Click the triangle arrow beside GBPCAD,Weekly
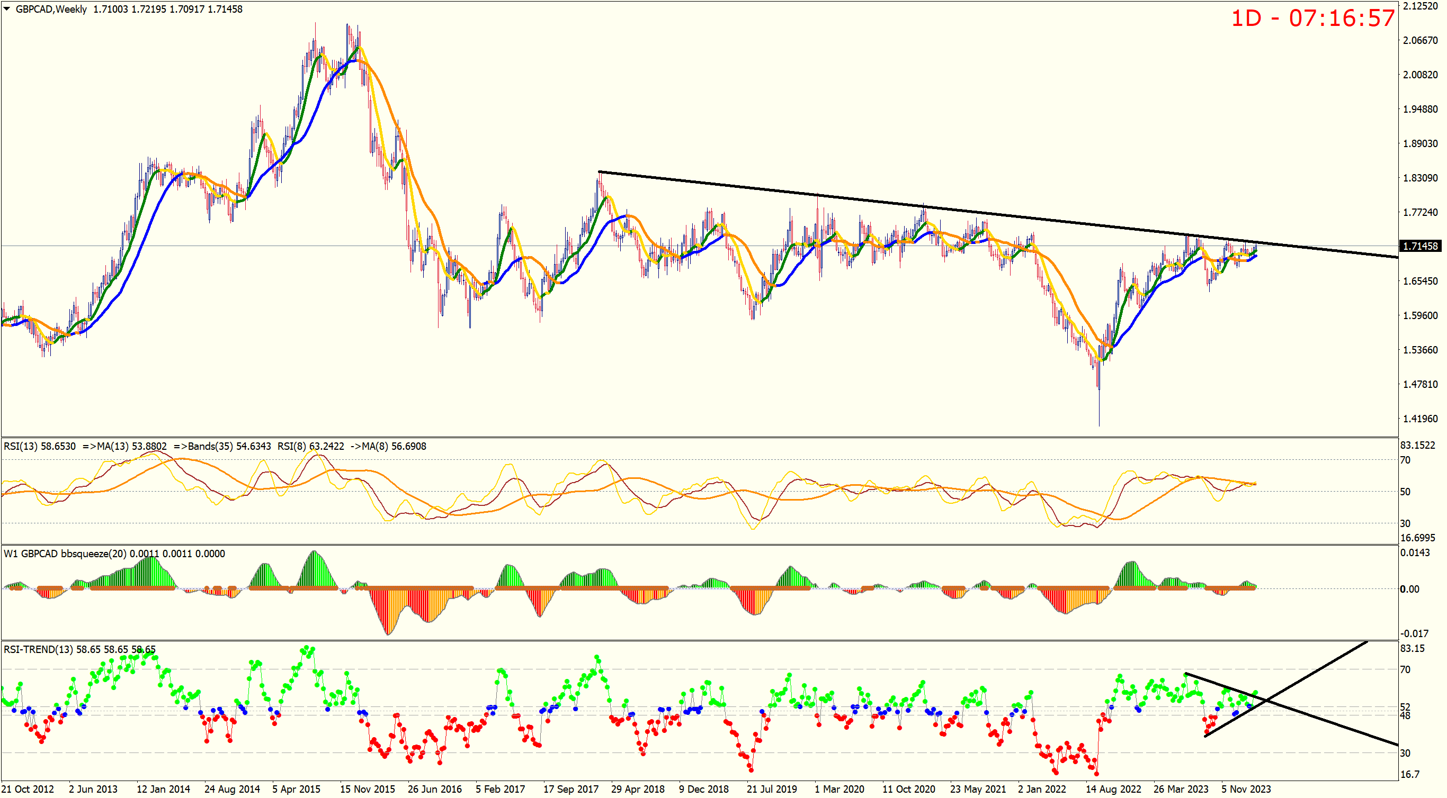The width and height of the screenshot is (1447, 798). coord(7,9)
